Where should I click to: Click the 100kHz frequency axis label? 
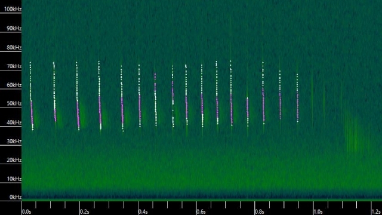(x=13, y=9)
